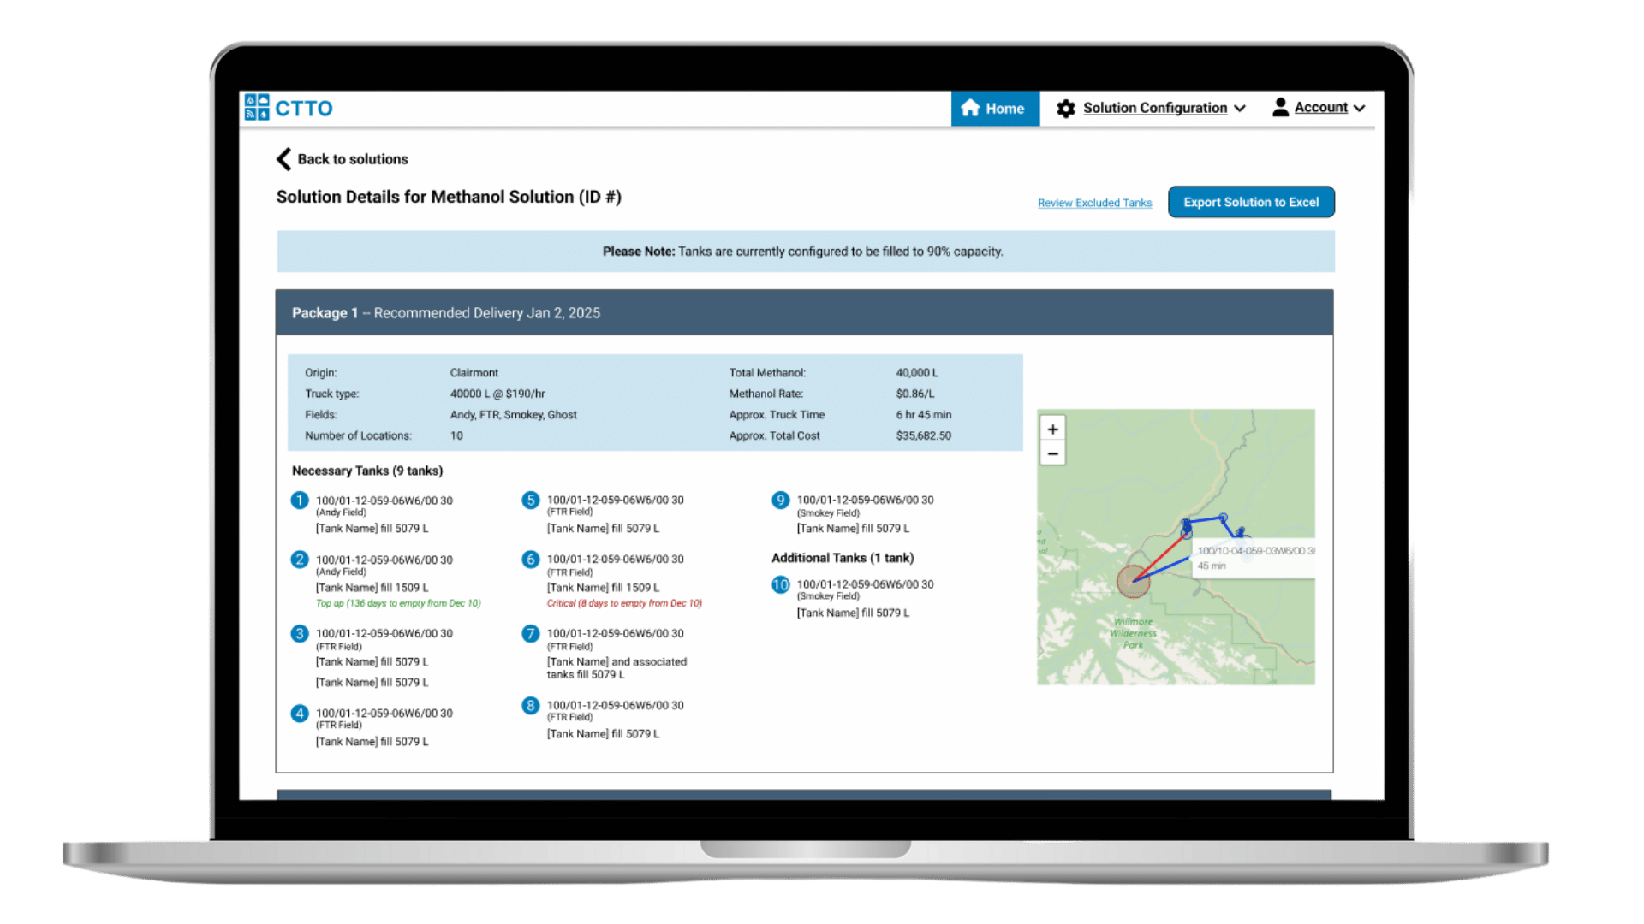Viewport: 1644px width, 924px height.
Task: Click the 90% capacity notice banner
Action: [805, 252]
